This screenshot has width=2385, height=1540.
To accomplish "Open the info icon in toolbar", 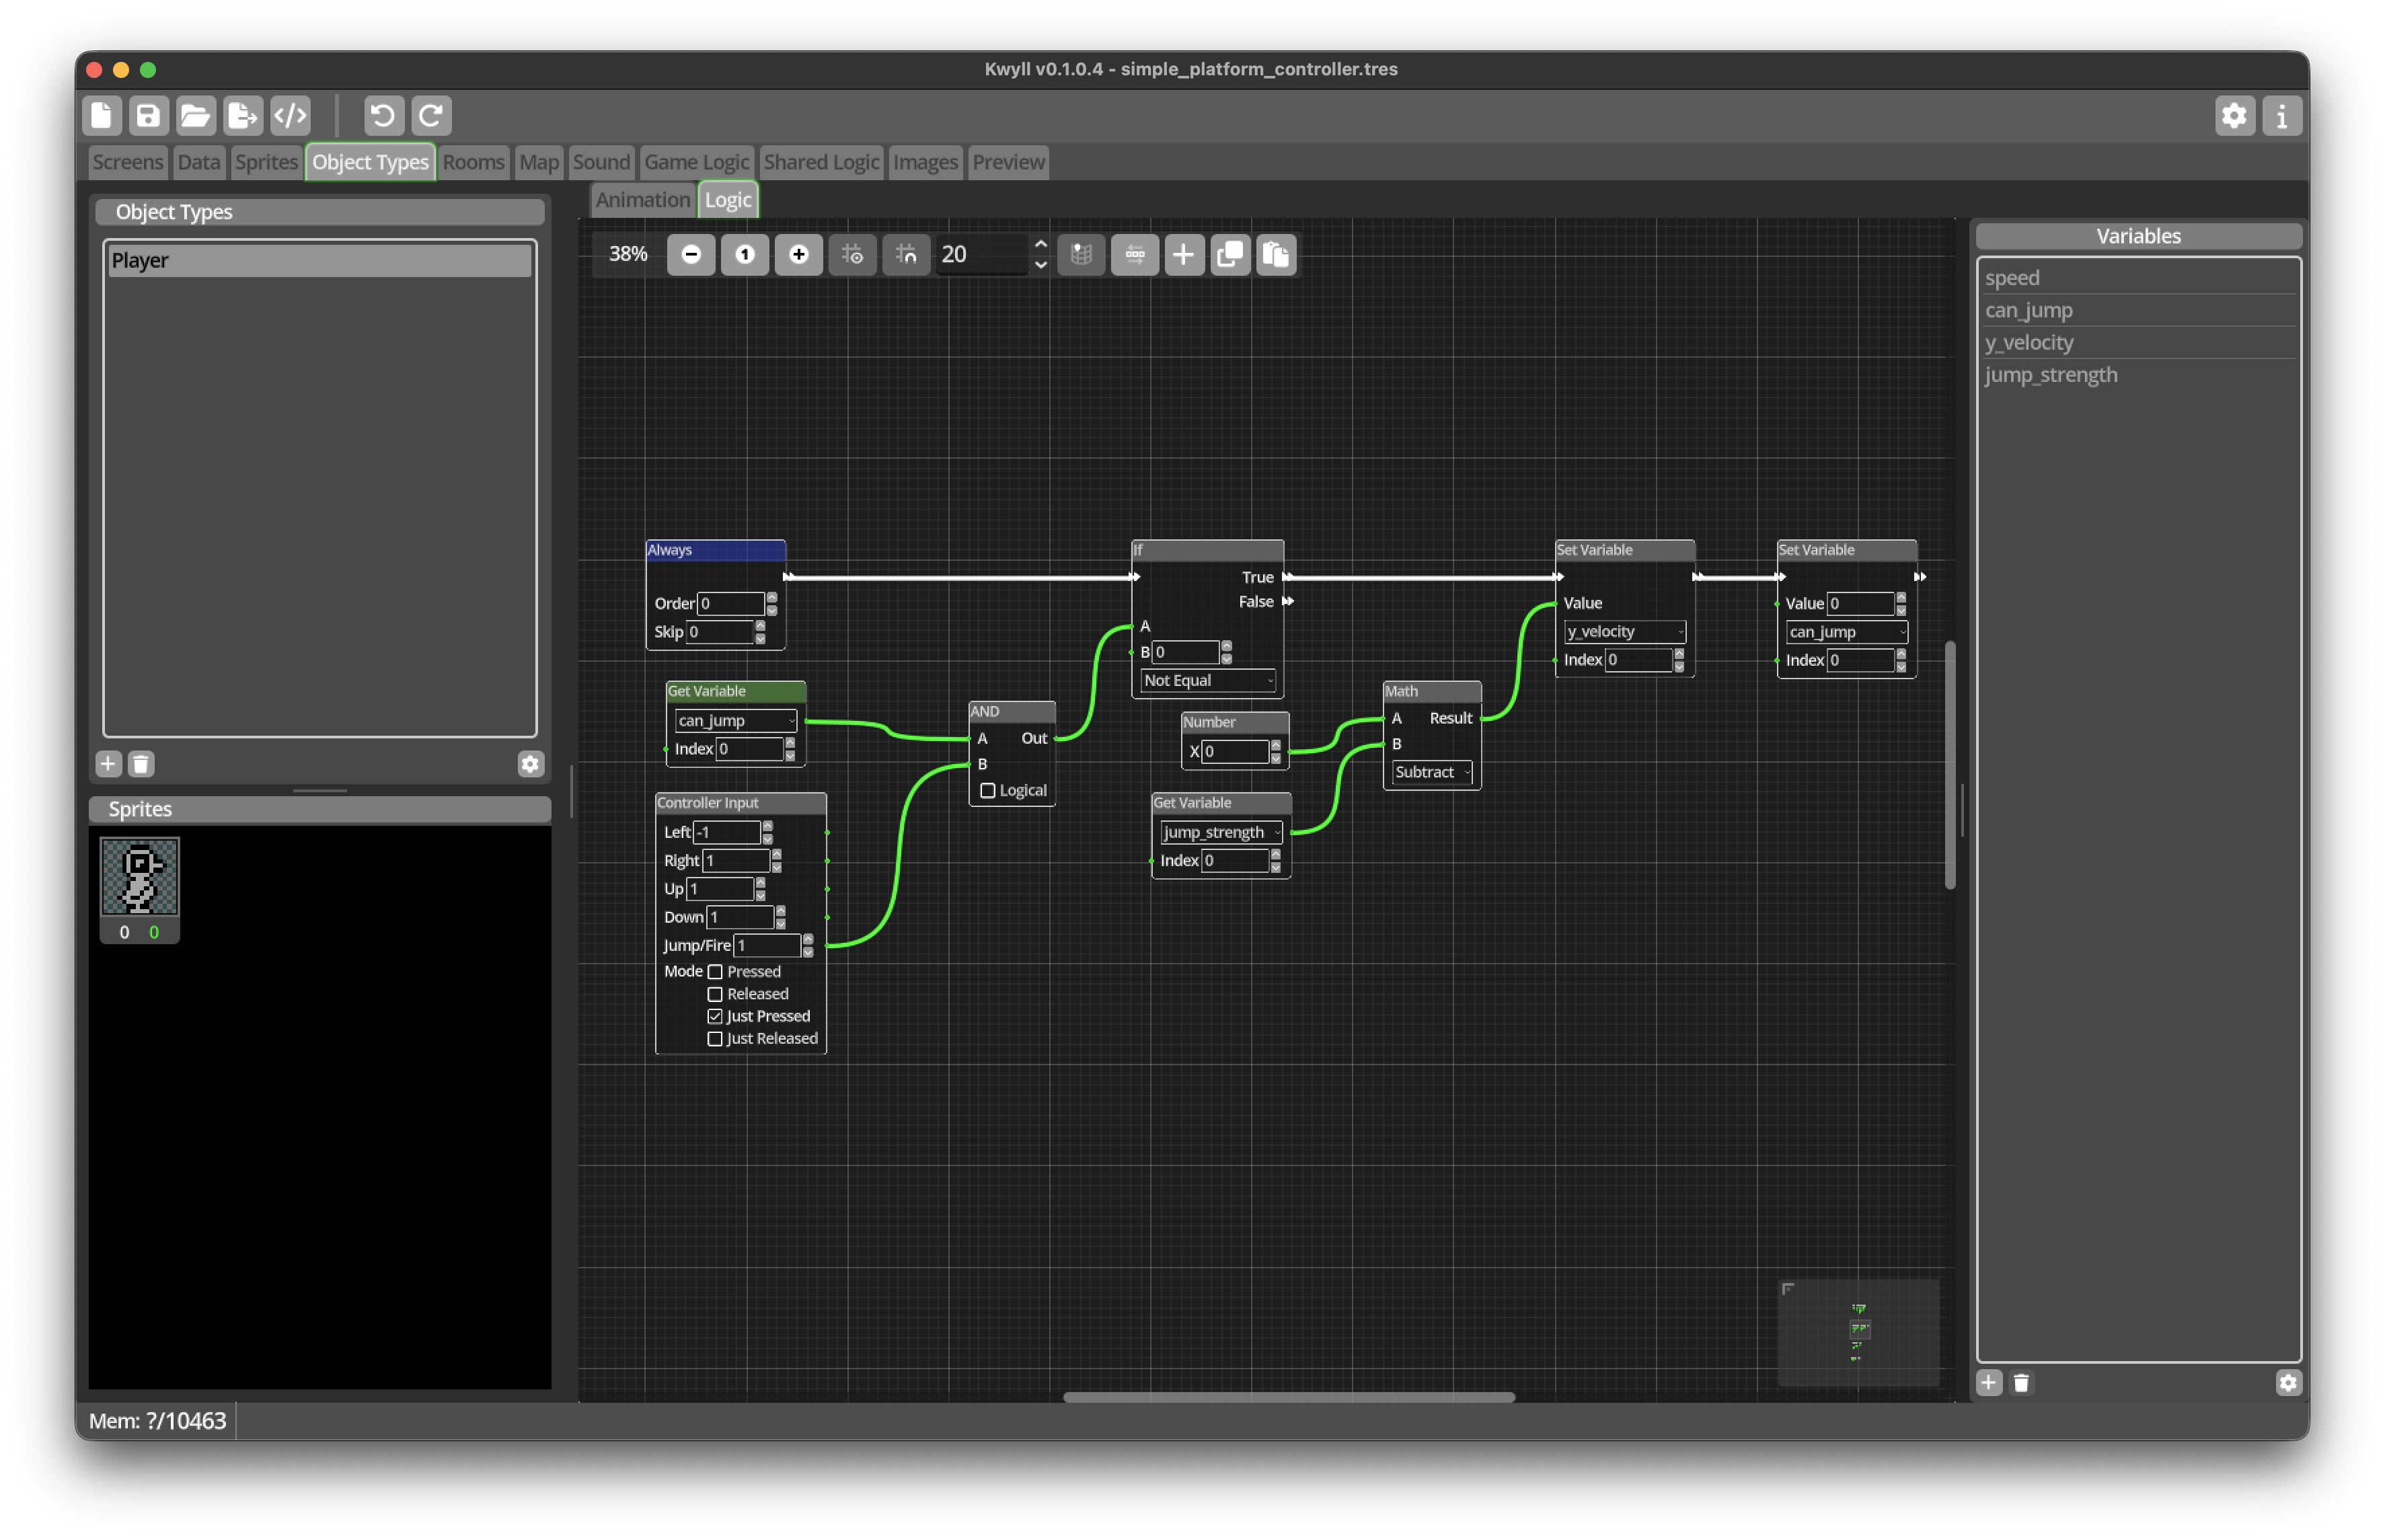I will (x=2281, y=115).
